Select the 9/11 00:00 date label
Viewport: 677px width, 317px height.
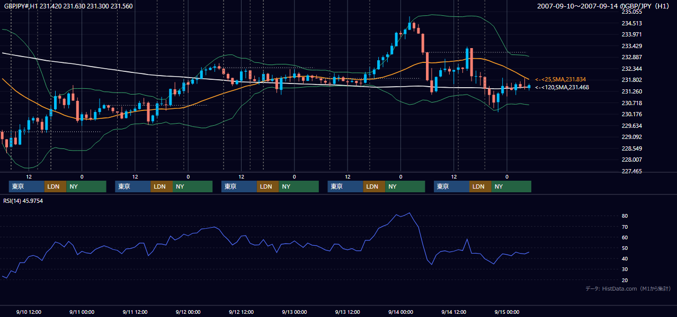click(82, 312)
